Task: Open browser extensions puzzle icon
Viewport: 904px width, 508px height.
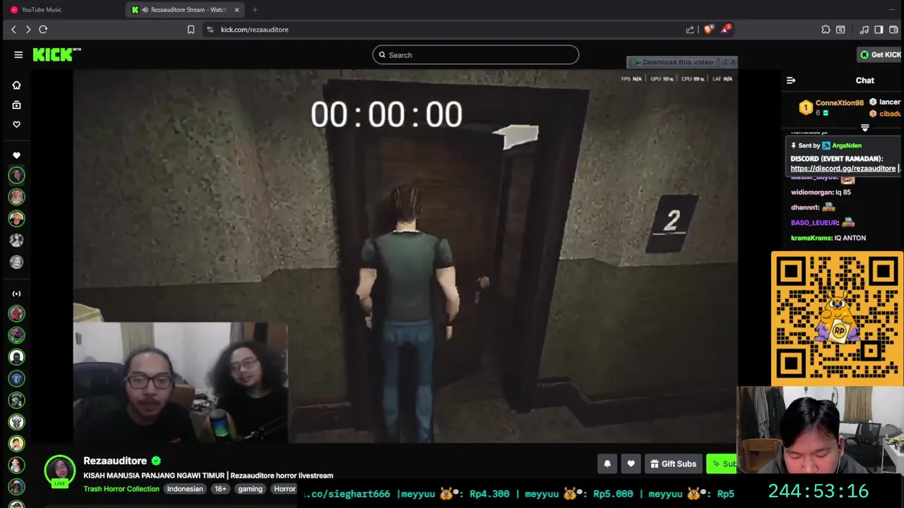Action: pyautogui.click(x=826, y=30)
